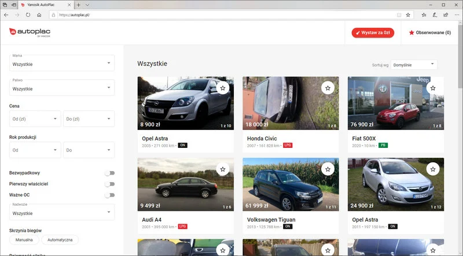Click the browser Back arrow
This screenshot has width=463, height=256.
[6, 15]
